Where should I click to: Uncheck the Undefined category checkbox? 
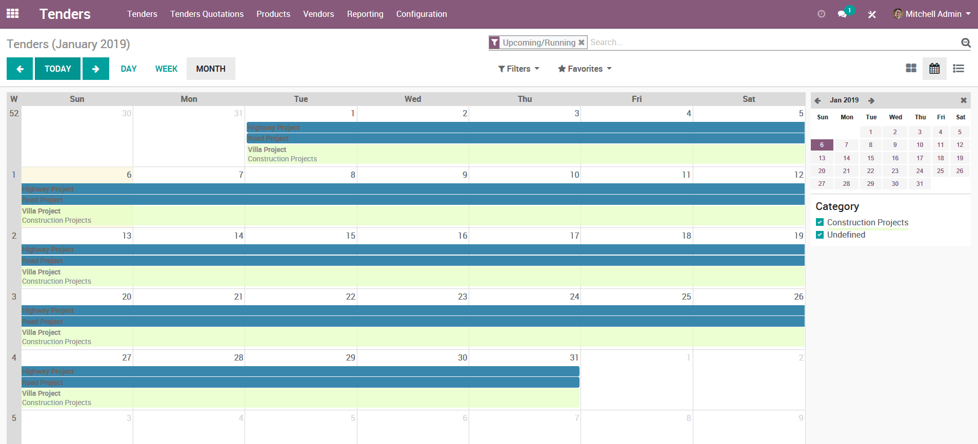(820, 235)
